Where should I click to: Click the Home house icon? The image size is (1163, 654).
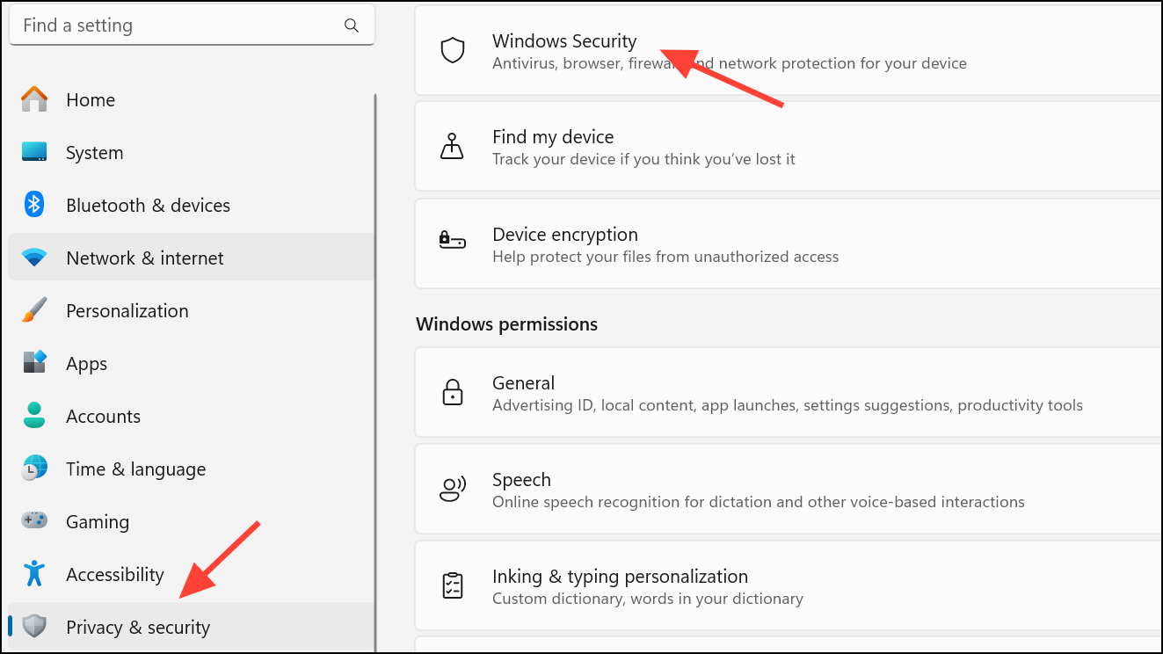pos(34,99)
